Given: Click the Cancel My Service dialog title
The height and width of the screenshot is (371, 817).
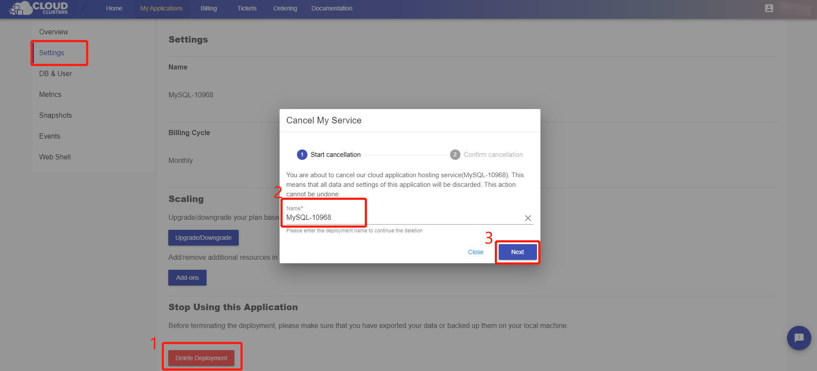Looking at the screenshot, I should [324, 120].
